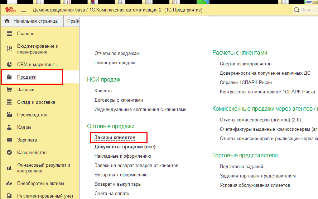Open the hamburger main menu icon
Image resolution: width=318 pixels, height=199 pixels.
pos(23,10)
